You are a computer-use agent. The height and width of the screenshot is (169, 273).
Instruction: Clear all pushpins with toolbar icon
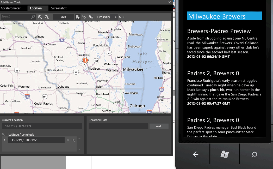(x=84, y=17)
